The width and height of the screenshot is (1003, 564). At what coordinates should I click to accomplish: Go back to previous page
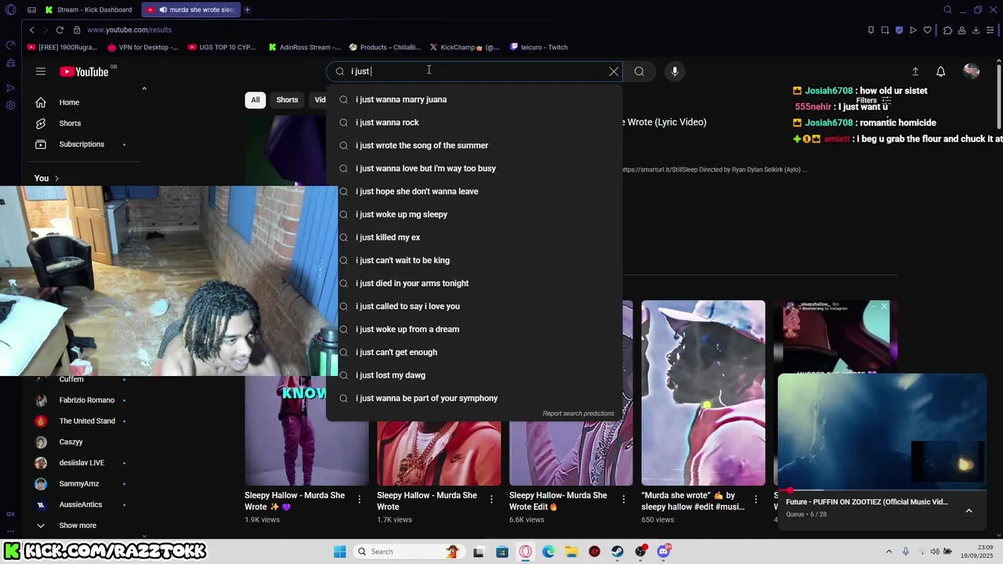31,30
